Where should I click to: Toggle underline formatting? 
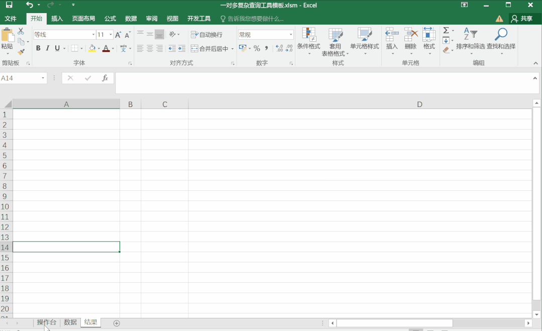click(57, 48)
